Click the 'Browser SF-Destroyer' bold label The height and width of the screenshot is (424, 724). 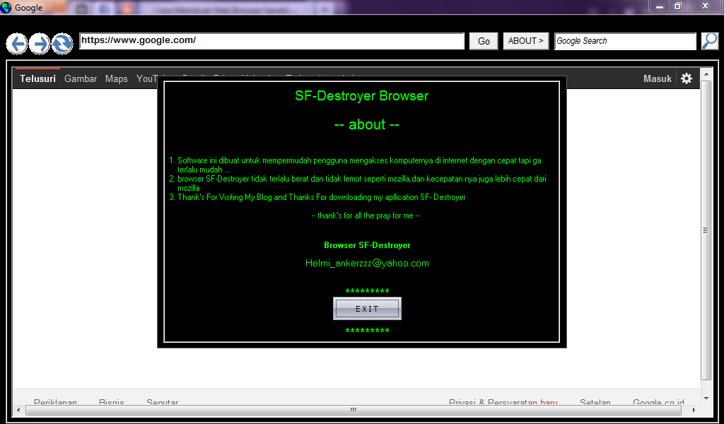(367, 245)
